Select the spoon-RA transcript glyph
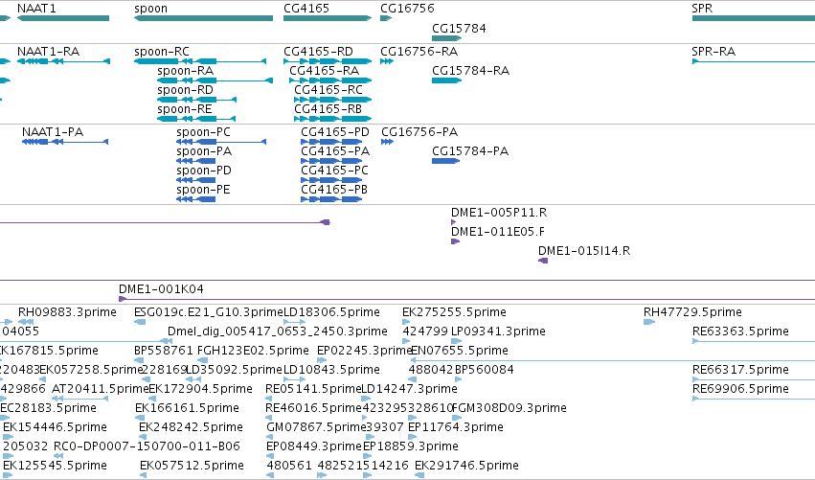The image size is (815, 480). (215, 80)
